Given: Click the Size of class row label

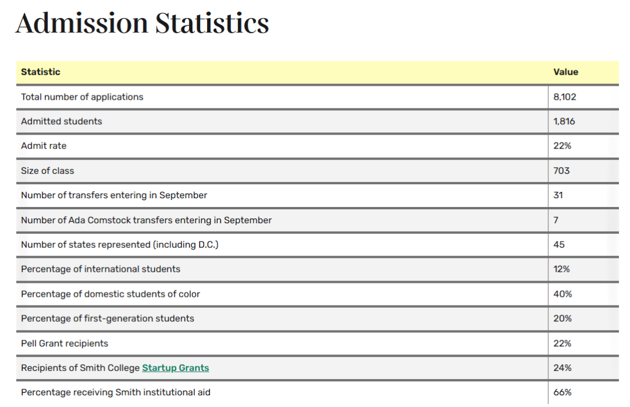Looking at the screenshot, I should (x=47, y=171).
